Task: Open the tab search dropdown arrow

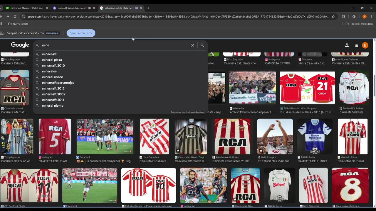Action: click(x=1, y=8)
